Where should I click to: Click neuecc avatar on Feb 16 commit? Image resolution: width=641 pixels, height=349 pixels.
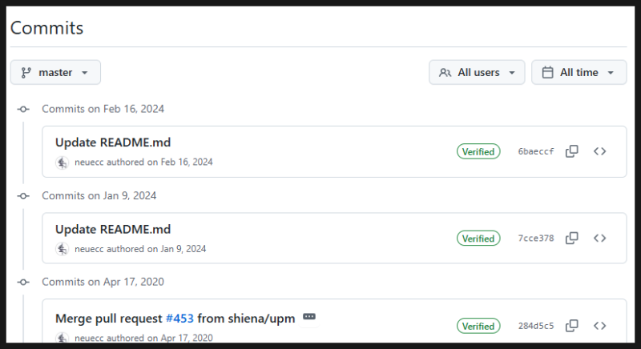(x=62, y=162)
